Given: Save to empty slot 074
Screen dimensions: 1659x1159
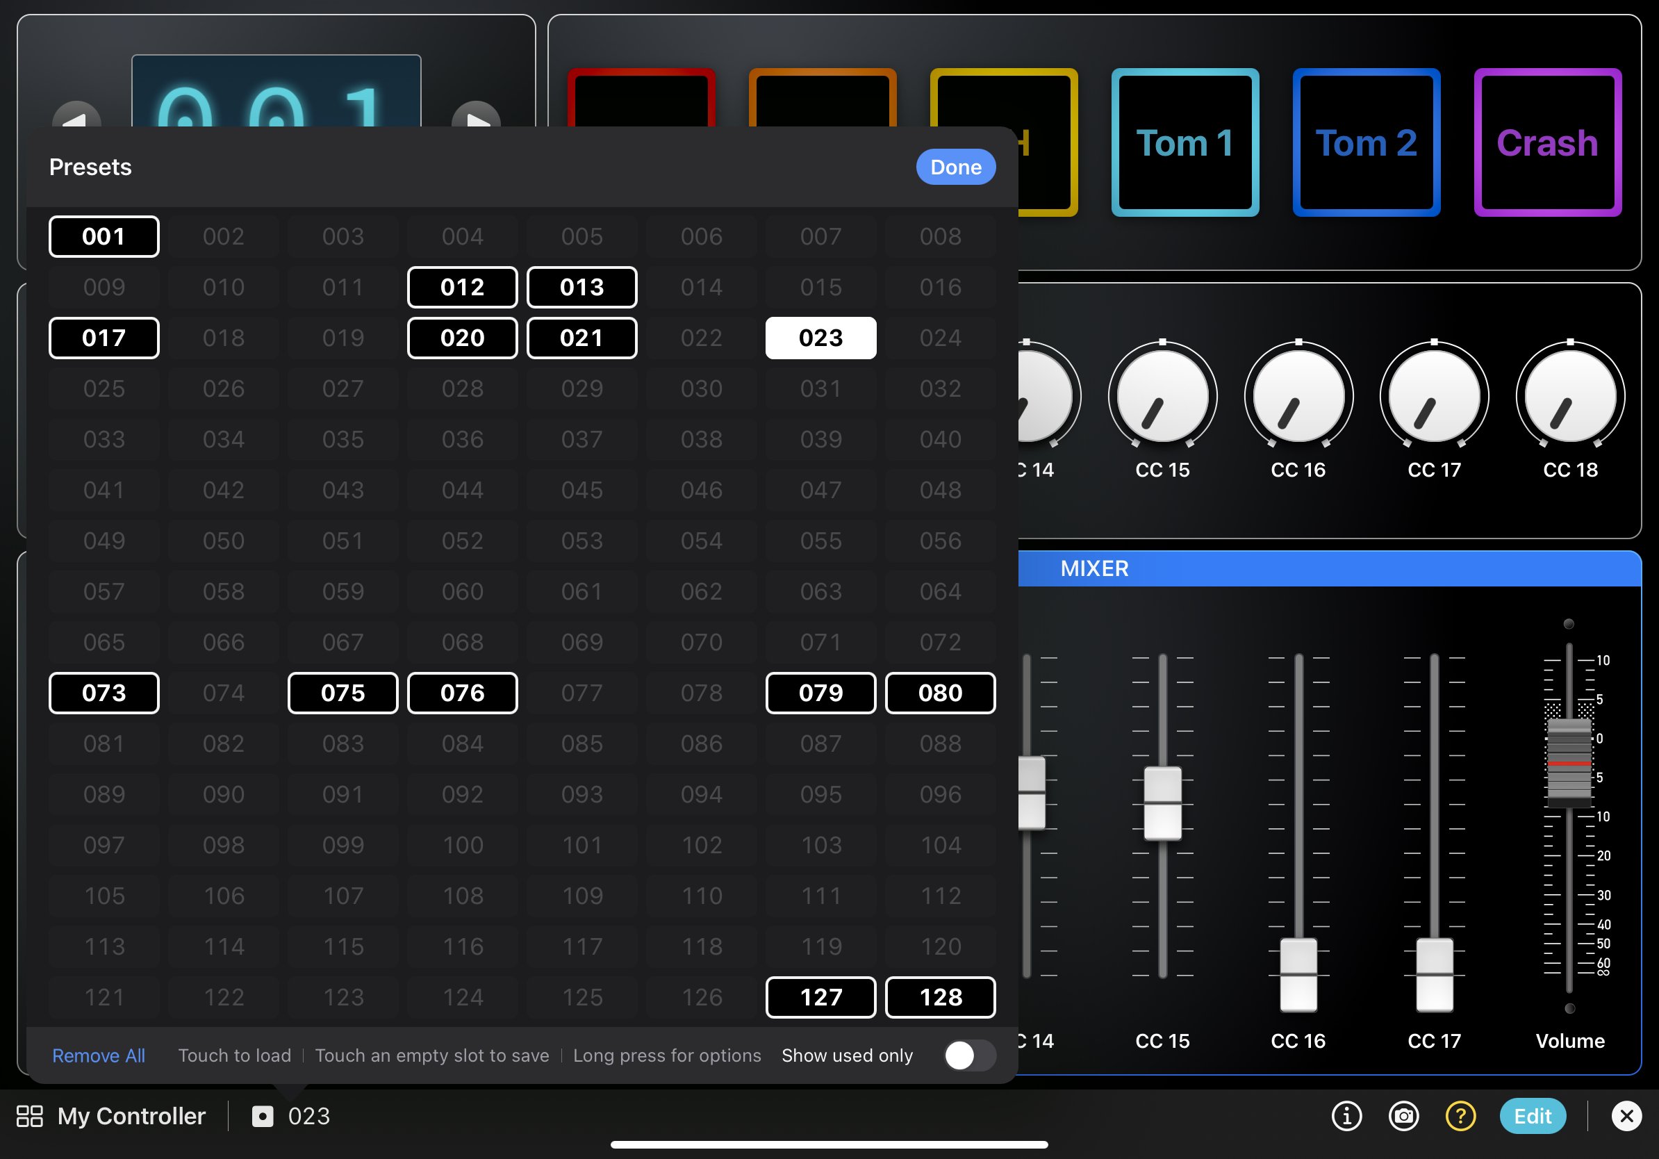Looking at the screenshot, I should 223,693.
